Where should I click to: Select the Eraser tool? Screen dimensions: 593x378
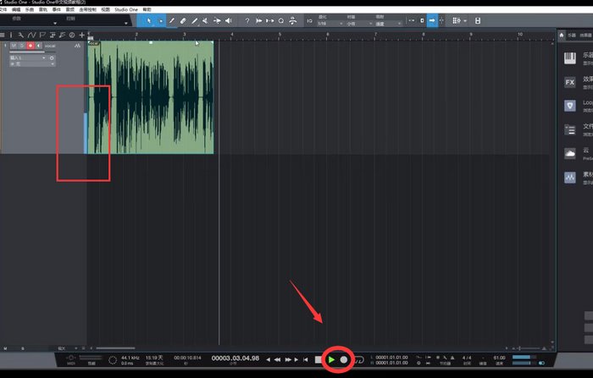pyautogui.click(x=183, y=19)
